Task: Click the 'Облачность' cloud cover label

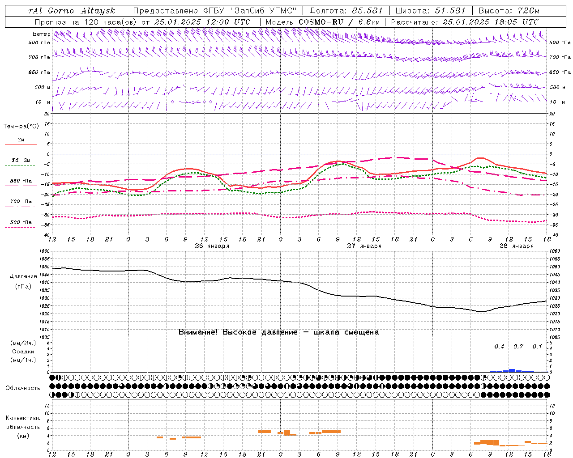Action: (x=23, y=388)
